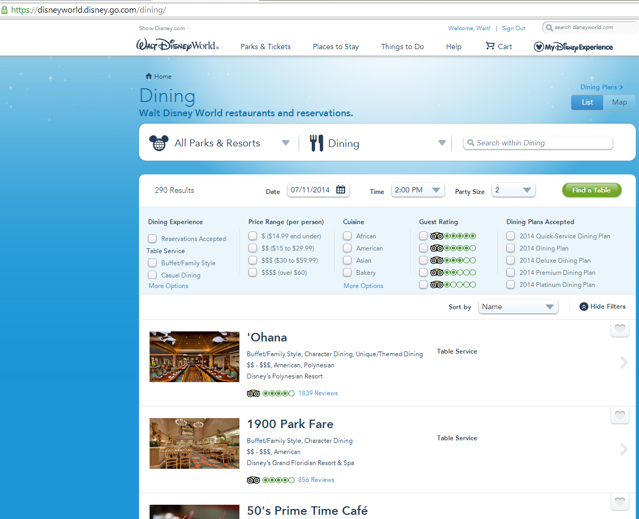Click the Sign Out link

coord(514,28)
